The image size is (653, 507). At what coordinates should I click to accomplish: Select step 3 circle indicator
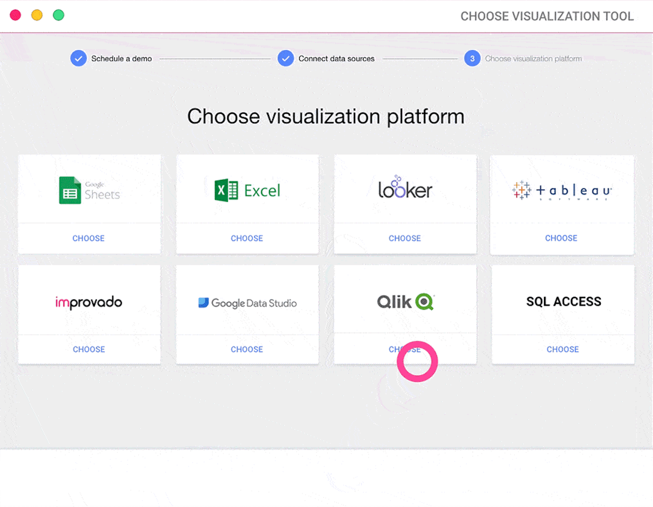[472, 58]
